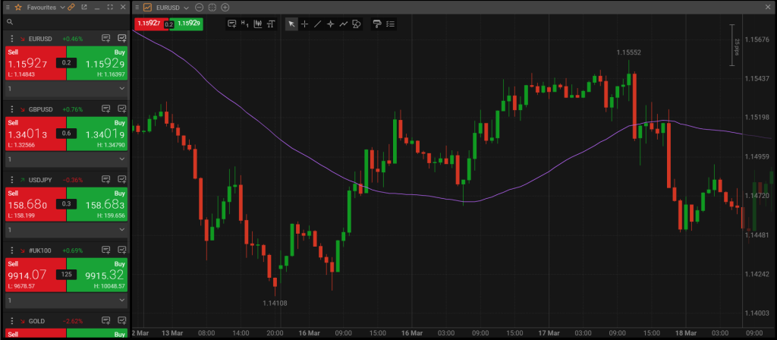Zoom out the chart with minus icon

point(200,8)
